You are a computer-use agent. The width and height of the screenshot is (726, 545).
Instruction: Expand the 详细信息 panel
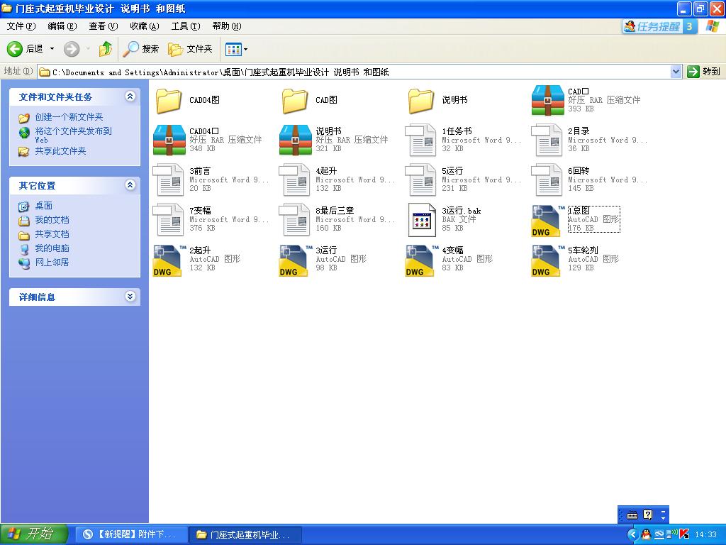pyautogui.click(x=130, y=296)
